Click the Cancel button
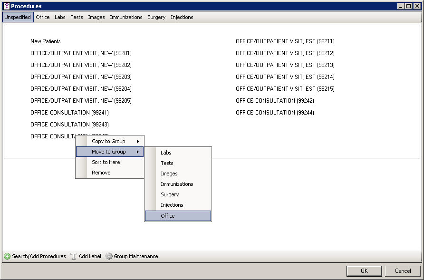Screen dimensions: 424x280 point(403,271)
